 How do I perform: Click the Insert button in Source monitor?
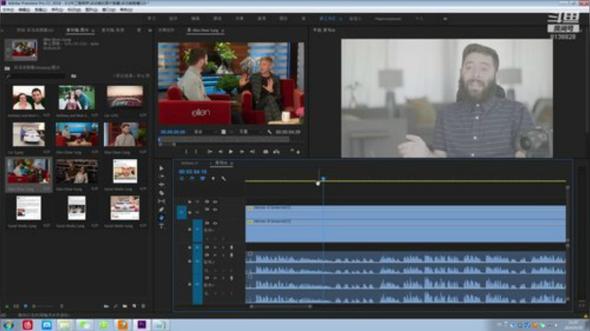pos(265,152)
